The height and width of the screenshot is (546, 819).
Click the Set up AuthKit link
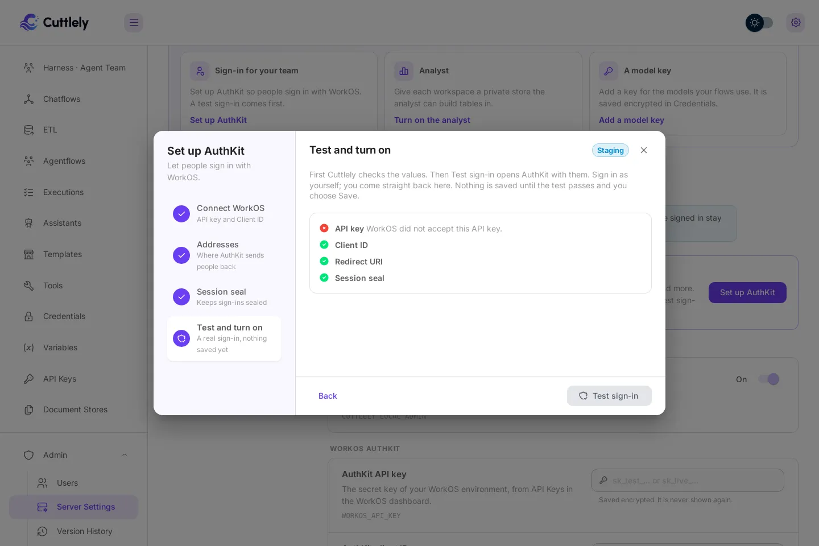pyautogui.click(x=218, y=120)
